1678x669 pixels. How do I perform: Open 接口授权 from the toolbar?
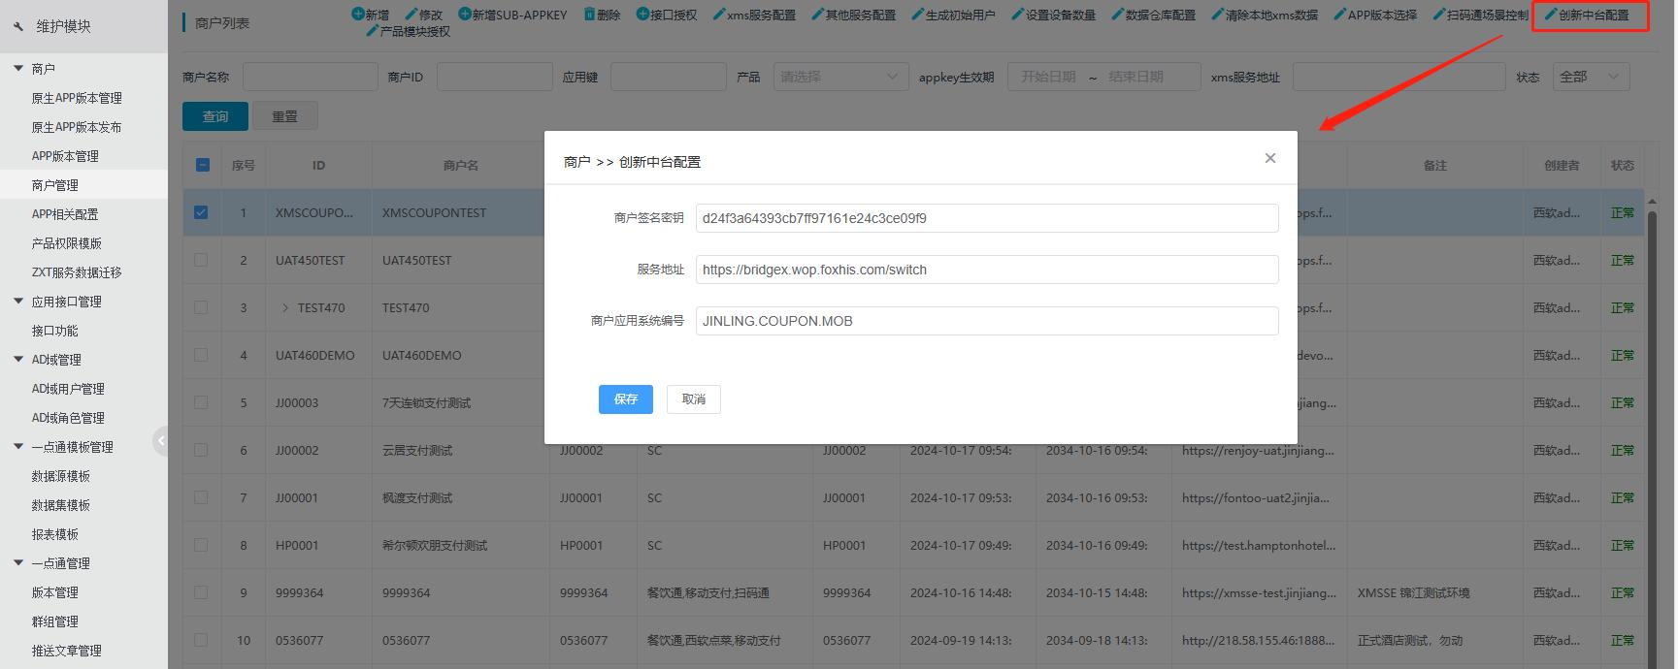[667, 15]
